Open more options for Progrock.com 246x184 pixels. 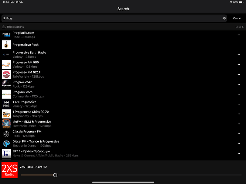(x=238, y=94)
